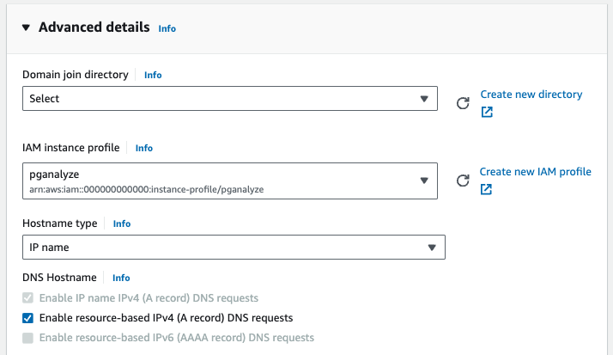Uncheck Enable resource-based IPv4 (A record) DNS requests
The image size is (613, 355).
(x=28, y=318)
